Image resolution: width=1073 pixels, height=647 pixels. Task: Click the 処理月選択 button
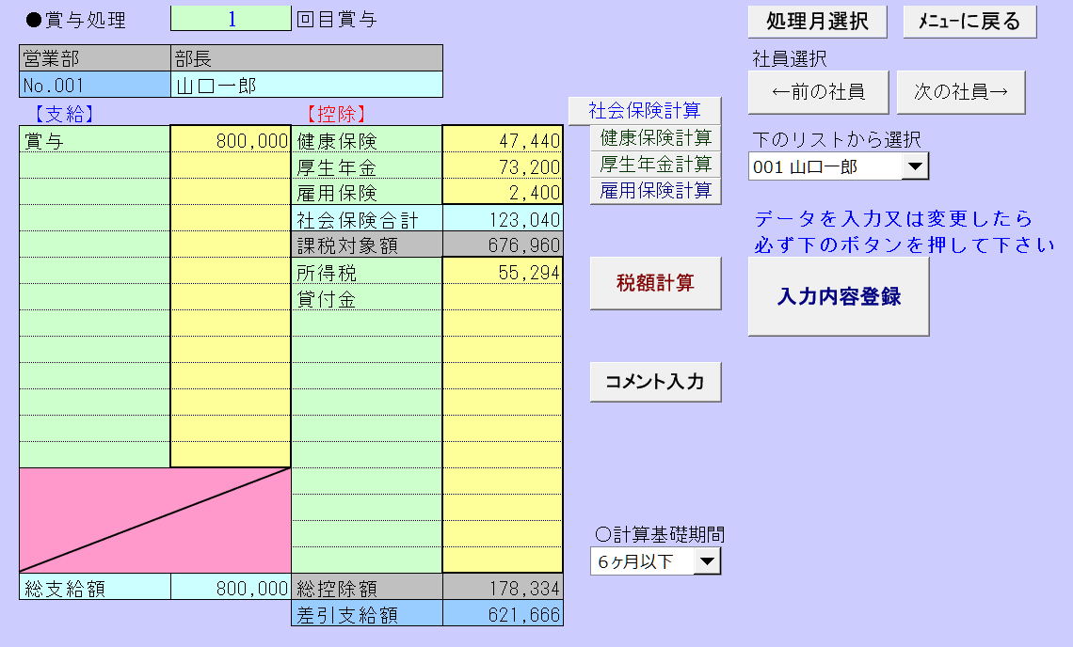(x=817, y=22)
